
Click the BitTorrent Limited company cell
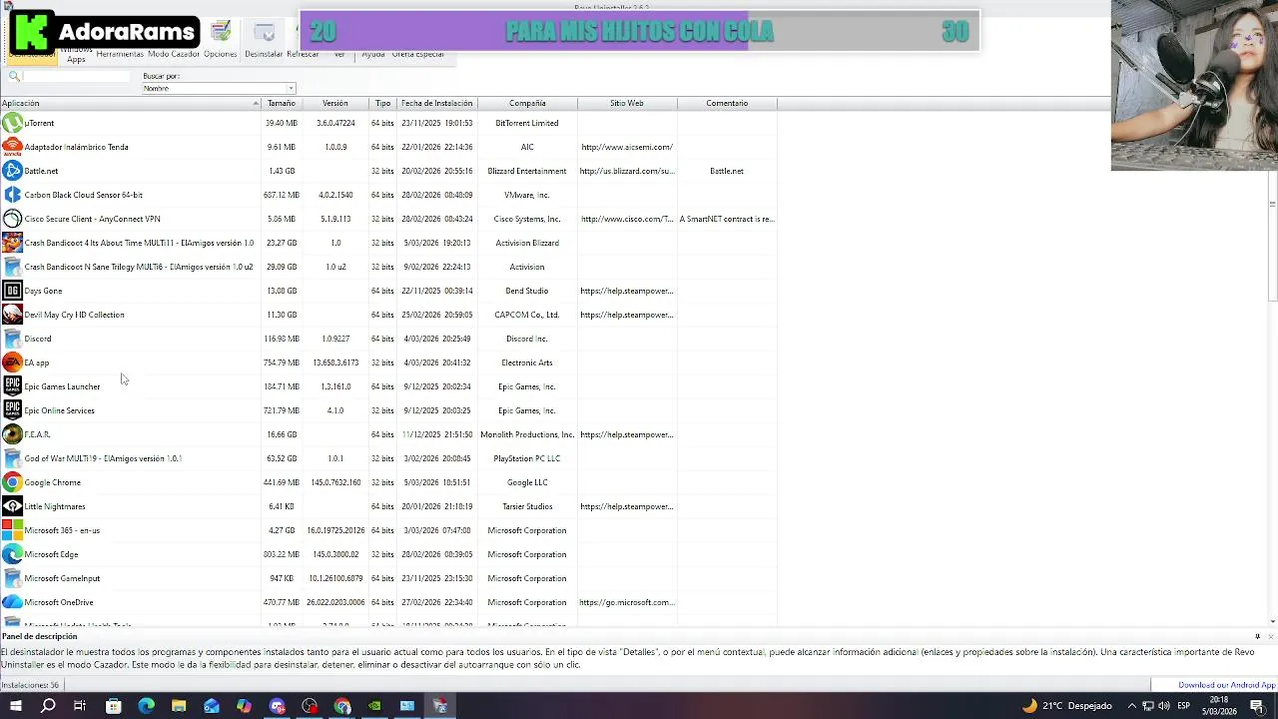[527, 123]
